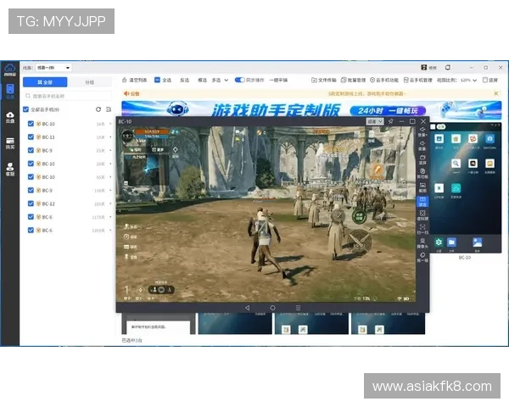Click the 24小时 一键畅玩 banner button
509x407 pixels.
coord(388,111)
